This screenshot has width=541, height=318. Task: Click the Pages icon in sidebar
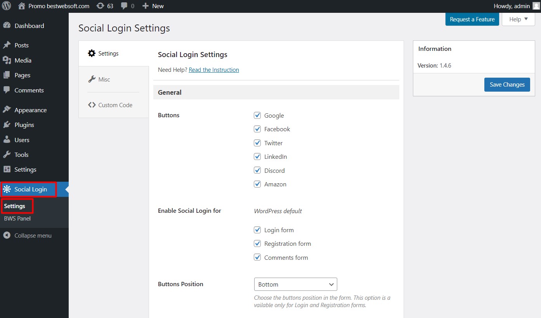tap(7, 75)
